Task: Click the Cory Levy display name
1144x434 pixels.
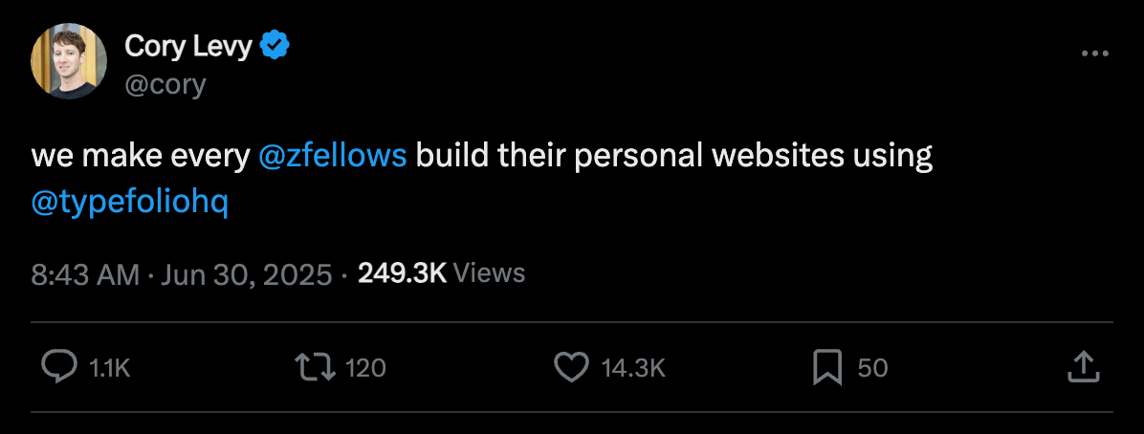Action: coord(188,47)
